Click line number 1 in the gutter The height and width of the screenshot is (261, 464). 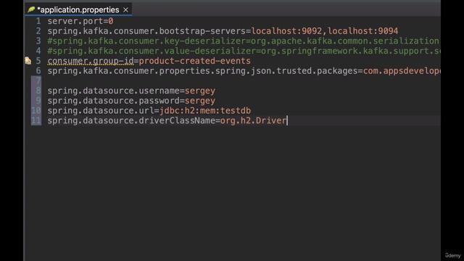[x=38, y=21]
